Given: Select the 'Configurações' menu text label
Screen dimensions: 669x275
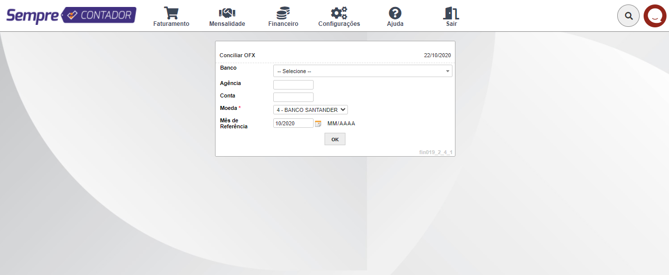Looking at the screenshot, I should (339, 24).
